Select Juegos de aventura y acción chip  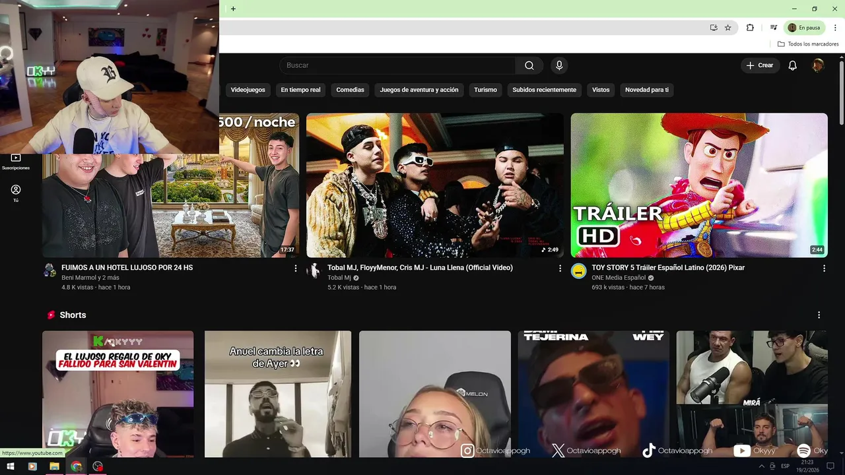(419, 90)
